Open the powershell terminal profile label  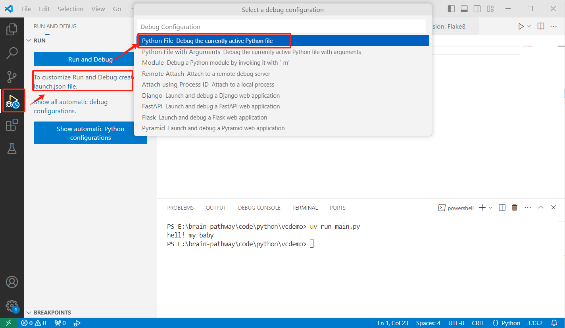[x=456, y=208]
